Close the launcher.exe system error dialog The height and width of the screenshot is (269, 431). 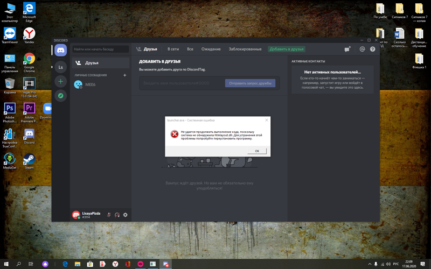(266, 120)
